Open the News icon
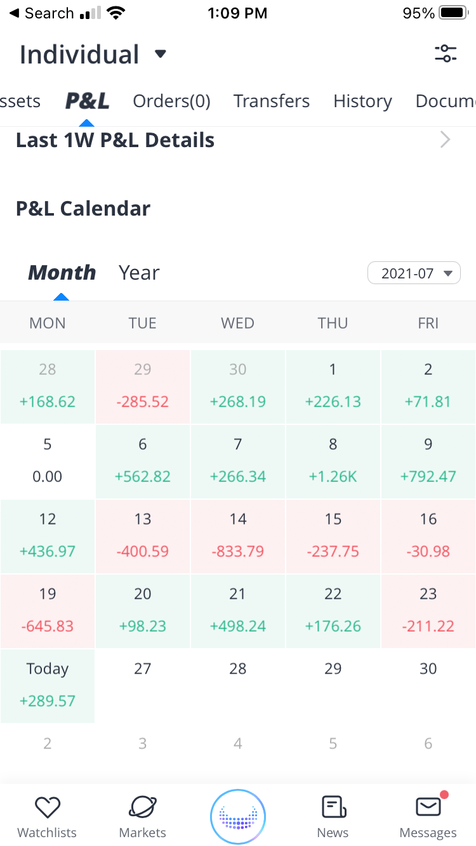 333,807
